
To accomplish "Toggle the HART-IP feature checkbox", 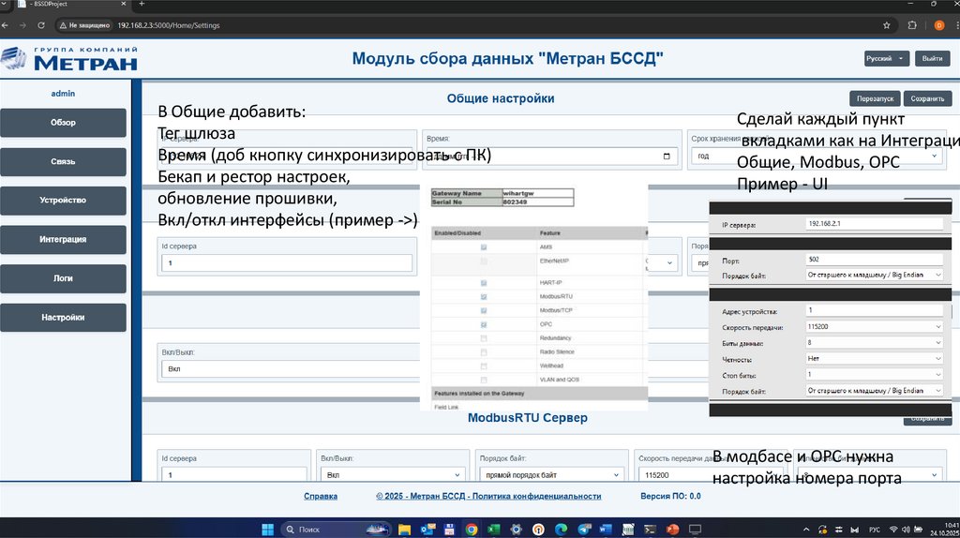I will (x=484, y=283).
